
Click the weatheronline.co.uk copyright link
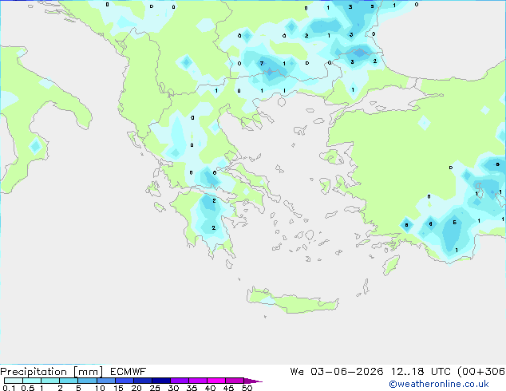click(x=439, y=384)
